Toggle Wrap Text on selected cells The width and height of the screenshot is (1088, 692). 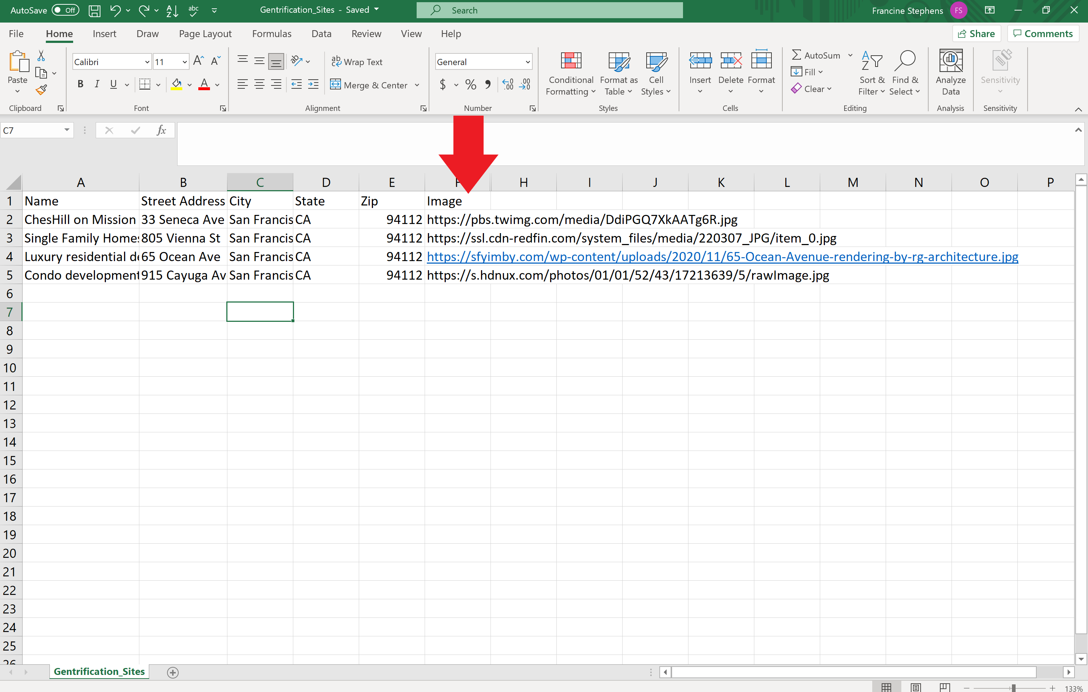357,62
